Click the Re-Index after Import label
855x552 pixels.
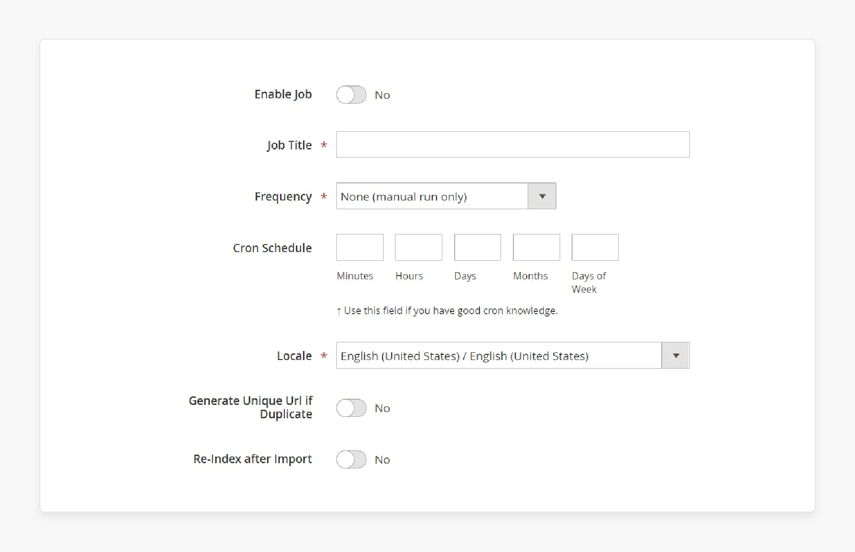pyautogui.click(x=252, y=459)
